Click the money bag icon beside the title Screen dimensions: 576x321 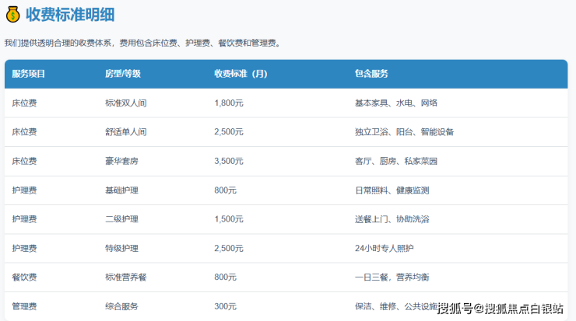[x=12, y=14]
